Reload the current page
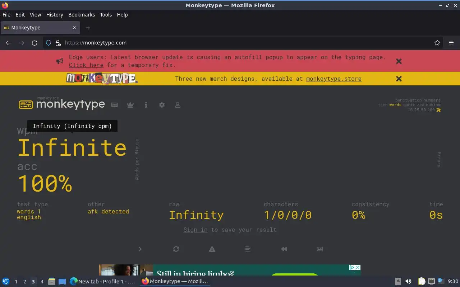The width and height of the screenshot is (460, 287). click(x=34, y=43)
